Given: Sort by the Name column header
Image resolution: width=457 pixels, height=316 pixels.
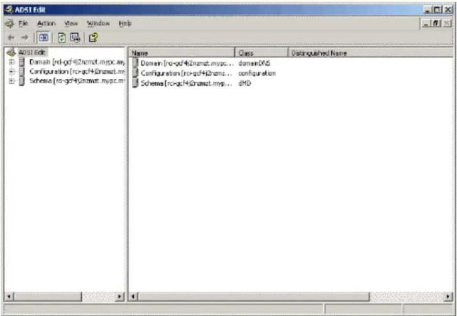Looking at the screenshot, I should coord(182,53).
